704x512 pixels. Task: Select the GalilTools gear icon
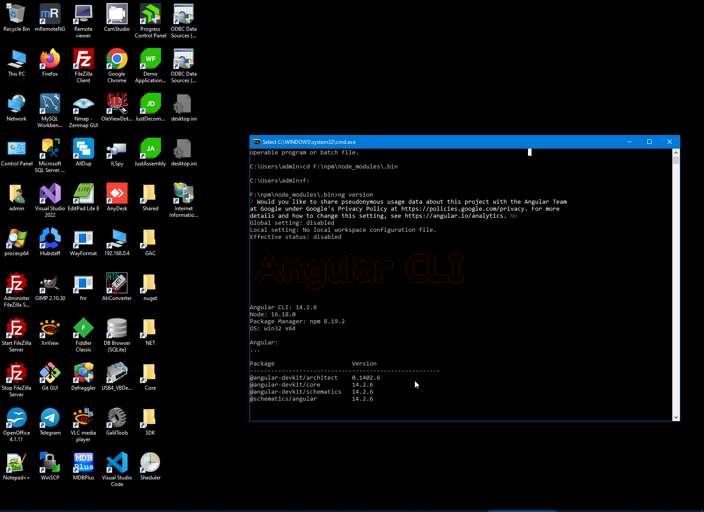pos(117,421)
